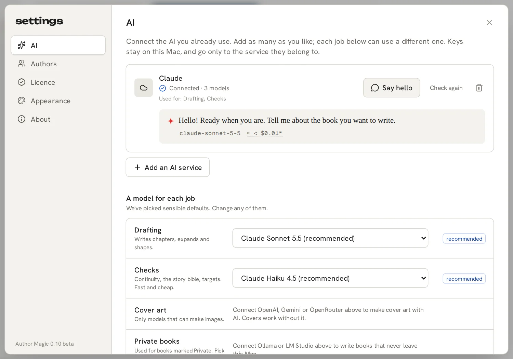Click the AI sparkle icon in sidebar

tap(22, 45)
